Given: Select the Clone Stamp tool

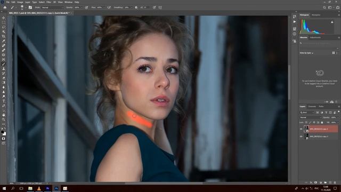Looking at the screenshot, I should tap(4, 69).
